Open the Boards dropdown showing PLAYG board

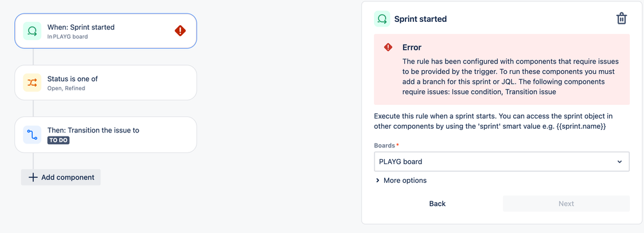502,162
